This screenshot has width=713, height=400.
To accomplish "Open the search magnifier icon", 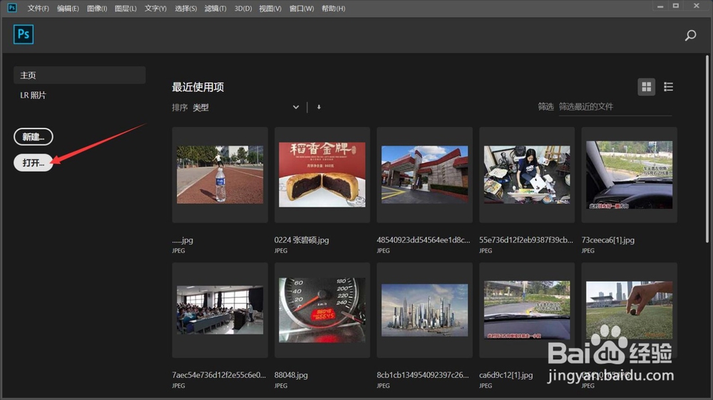I will 690,36.
